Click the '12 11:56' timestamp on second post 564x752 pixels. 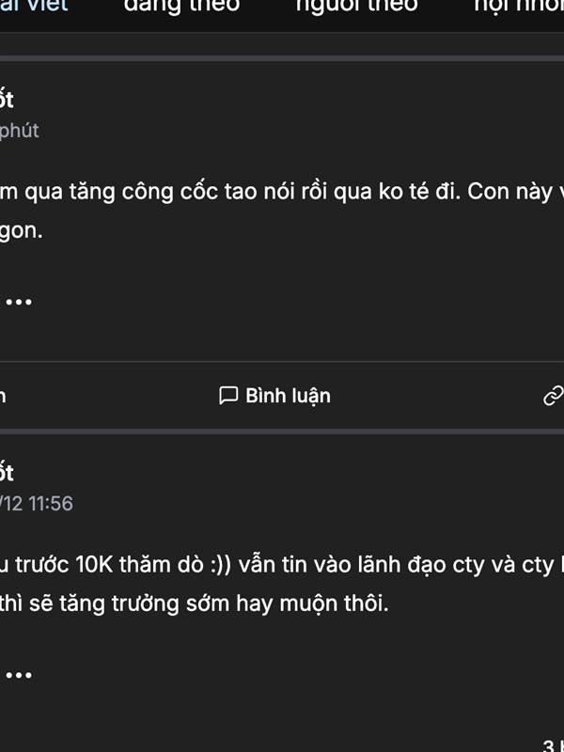38,503
